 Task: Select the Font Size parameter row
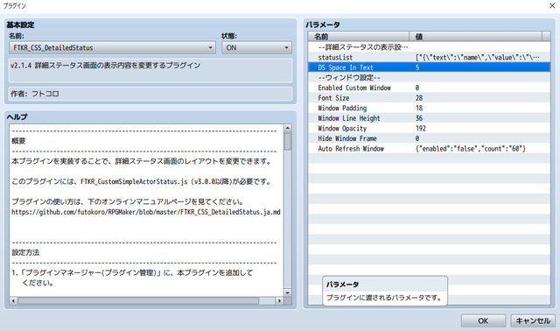tap(429, 97)
